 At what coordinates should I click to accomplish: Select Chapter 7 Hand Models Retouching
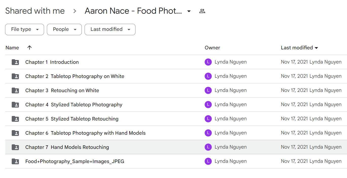67,147
